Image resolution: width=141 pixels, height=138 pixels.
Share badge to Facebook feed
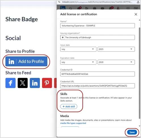tap(10, 83)
